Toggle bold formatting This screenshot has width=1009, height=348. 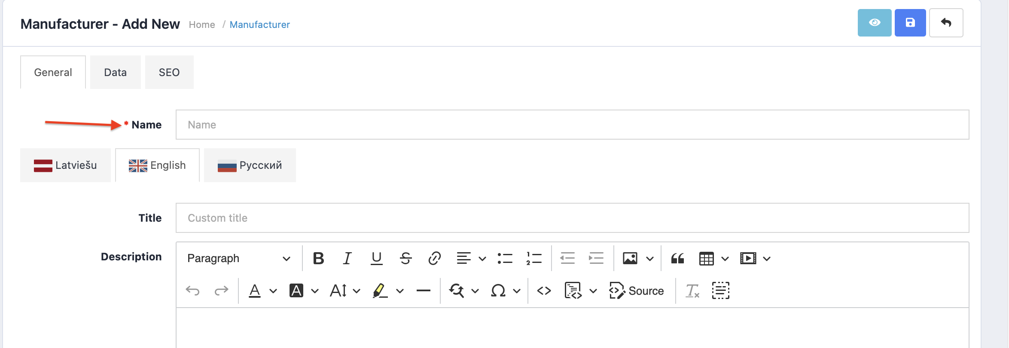tap(318, 258)
